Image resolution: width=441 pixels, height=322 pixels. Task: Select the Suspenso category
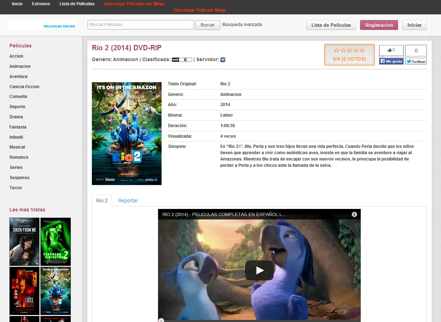[x=20, y=178]
